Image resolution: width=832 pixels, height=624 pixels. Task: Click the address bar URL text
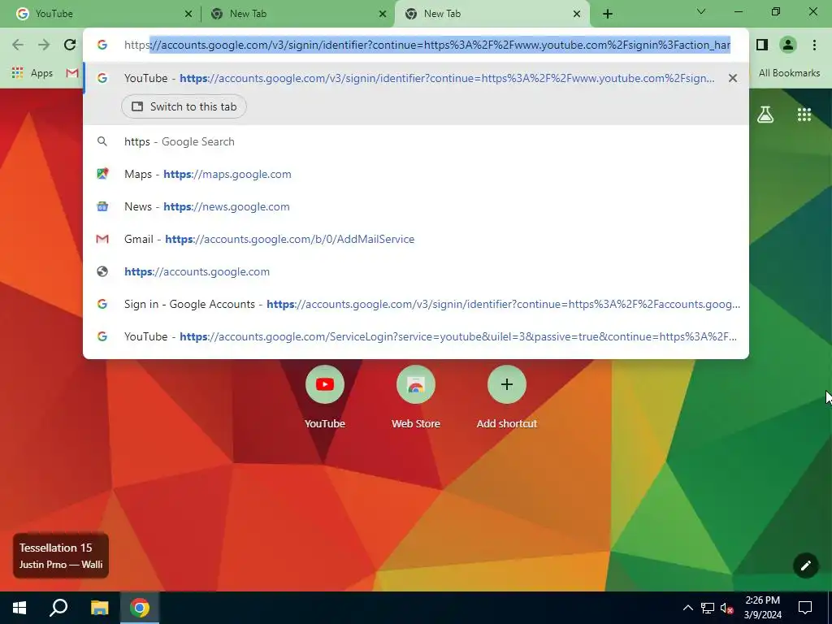click(x=427, y=45)
